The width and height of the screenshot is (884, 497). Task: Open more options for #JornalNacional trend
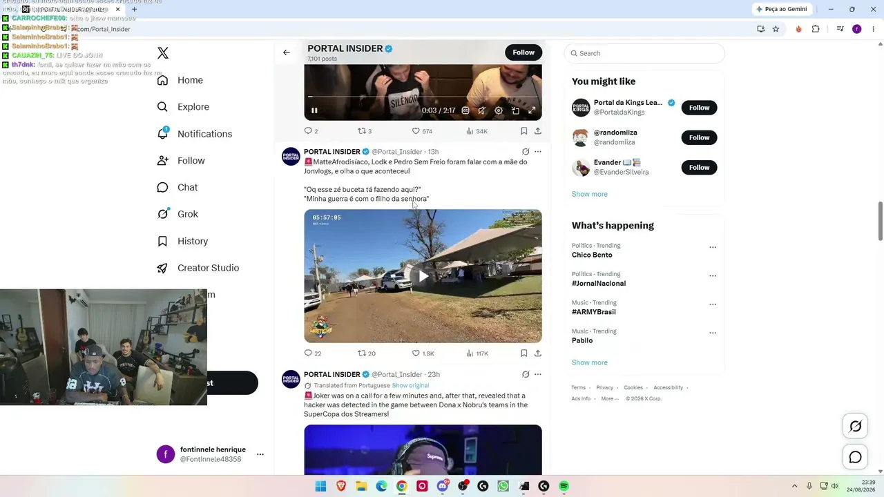coord(713,276)
